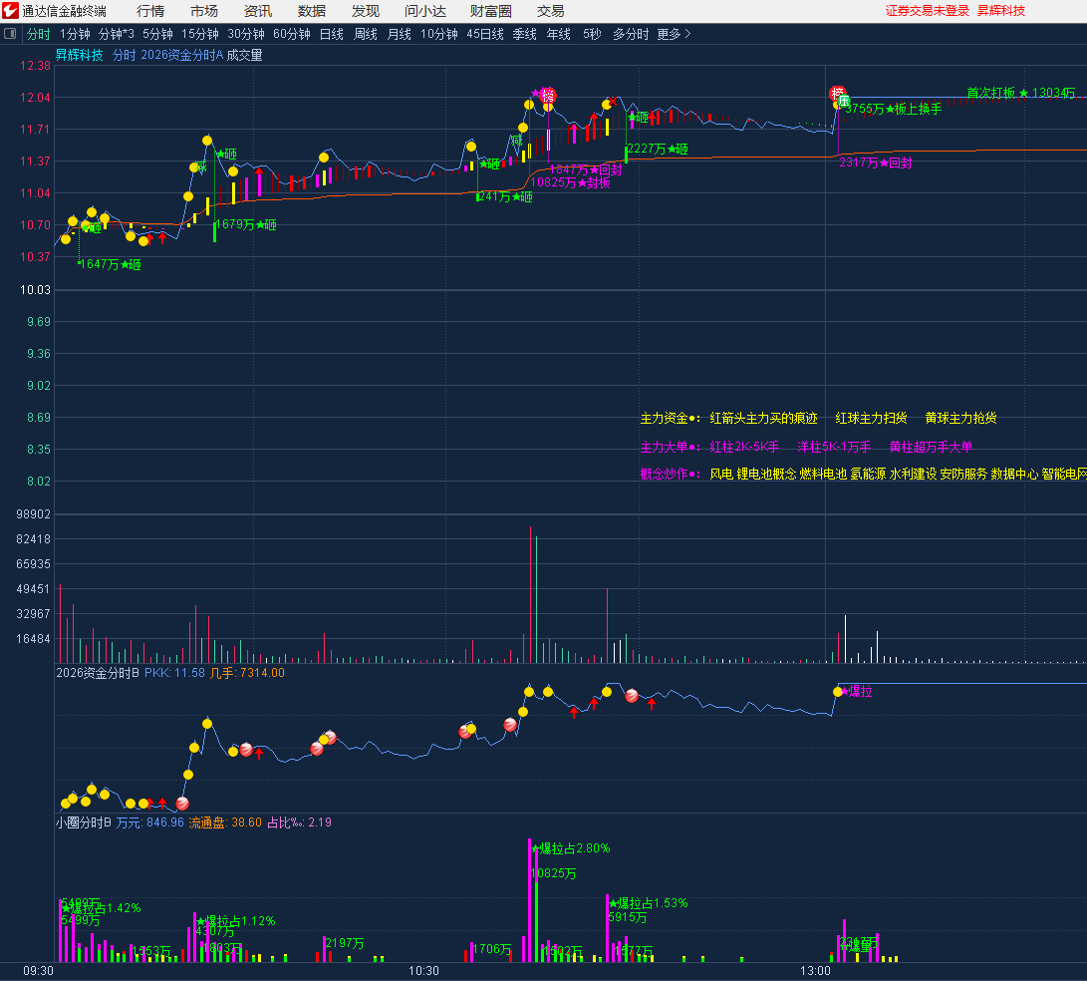Click the 通达信 red app logo

[11, 11]
